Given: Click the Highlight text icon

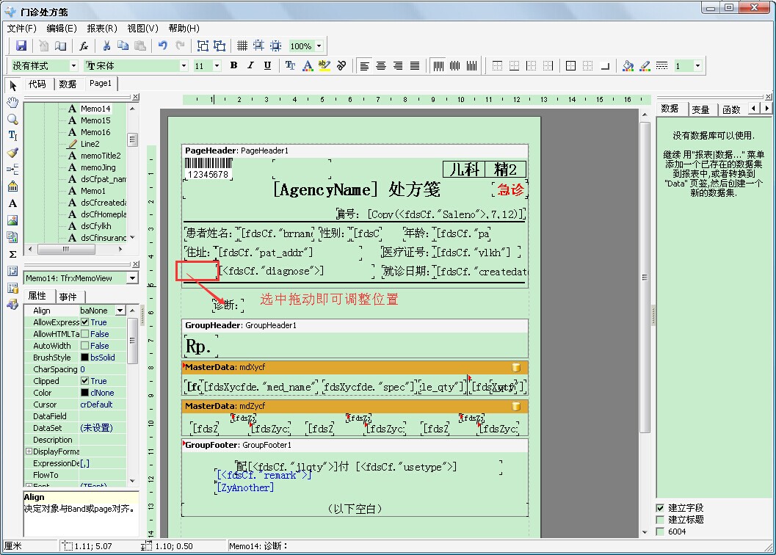Looking at the screenshot, I should pos(324,65).
